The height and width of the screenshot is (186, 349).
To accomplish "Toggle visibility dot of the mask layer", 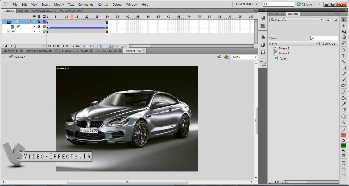I will [x=34, y=22].
